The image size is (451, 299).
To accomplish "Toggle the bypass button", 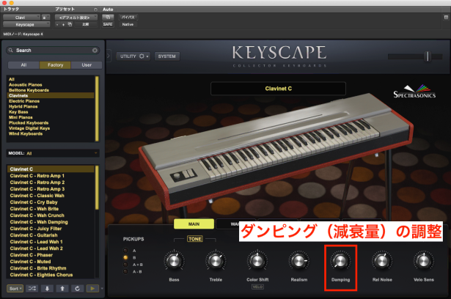I will tap(128, 18).
